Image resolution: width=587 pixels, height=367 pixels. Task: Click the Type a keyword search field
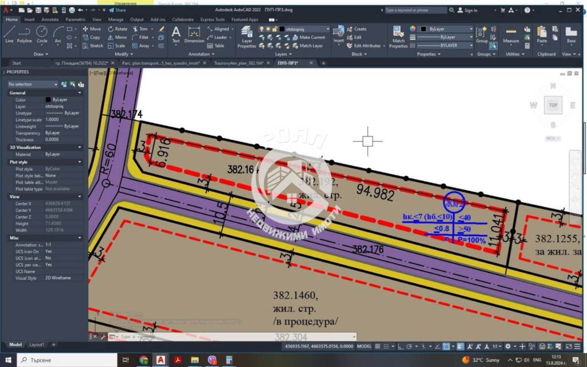pos(415,10)
